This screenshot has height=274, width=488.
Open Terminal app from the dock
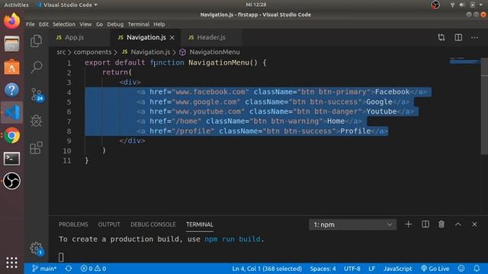12,158
